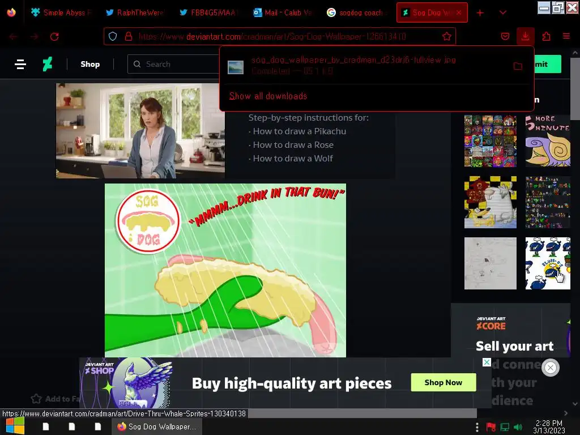Click the DeviantArt Search field

click(x=174, y=64)
